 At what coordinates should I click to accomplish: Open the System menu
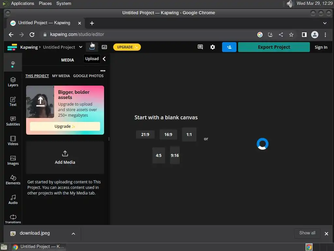(x=64, y=4)
